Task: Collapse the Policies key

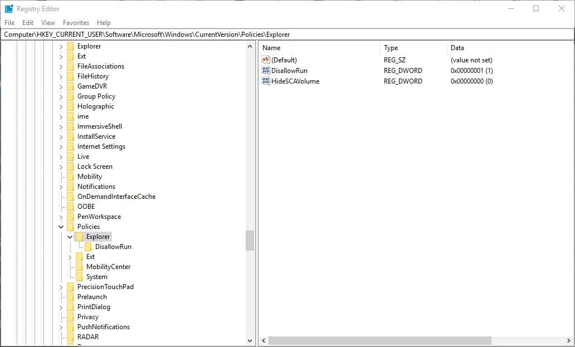Action: 61,227
